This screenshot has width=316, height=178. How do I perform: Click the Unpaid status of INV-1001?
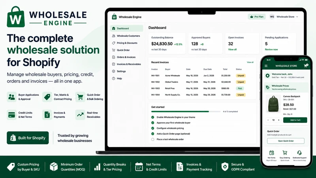(241, 76)
